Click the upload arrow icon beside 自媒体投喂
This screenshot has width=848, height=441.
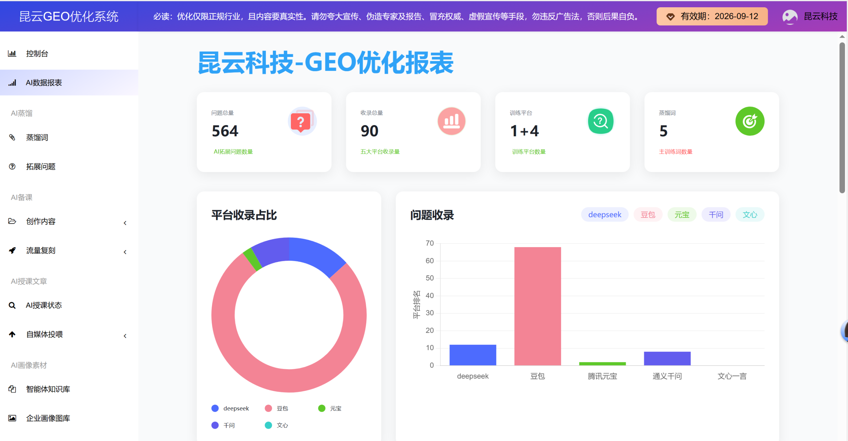(12, 334)
